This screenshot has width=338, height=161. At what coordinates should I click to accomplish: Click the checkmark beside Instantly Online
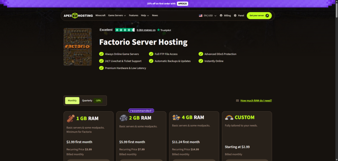[x=201, y=61]
